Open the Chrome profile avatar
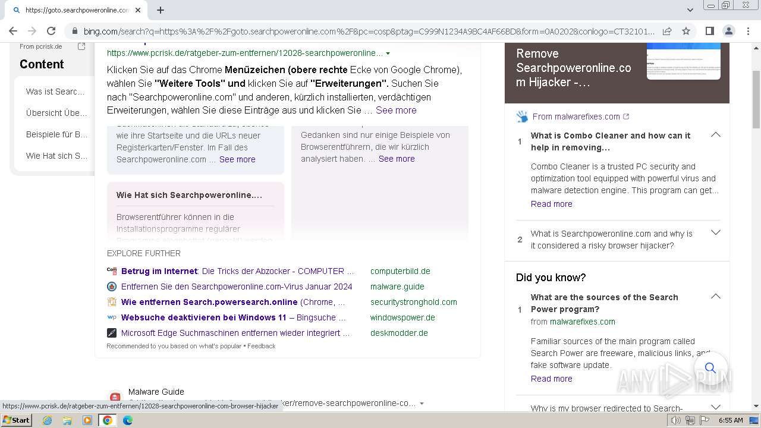Viewport: 761px width, 428px height. pyautogui.click(x=728, y=31)
